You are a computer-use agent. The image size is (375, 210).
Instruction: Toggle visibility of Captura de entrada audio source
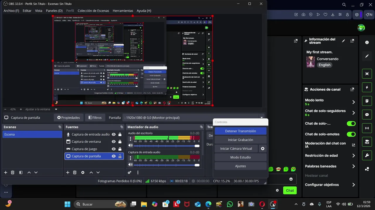(113, 134)
